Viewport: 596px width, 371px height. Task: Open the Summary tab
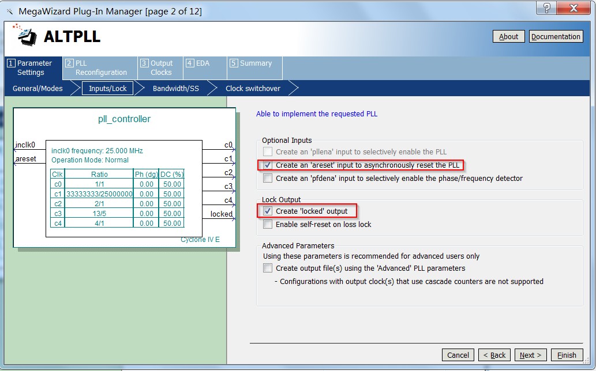(254, 63)
